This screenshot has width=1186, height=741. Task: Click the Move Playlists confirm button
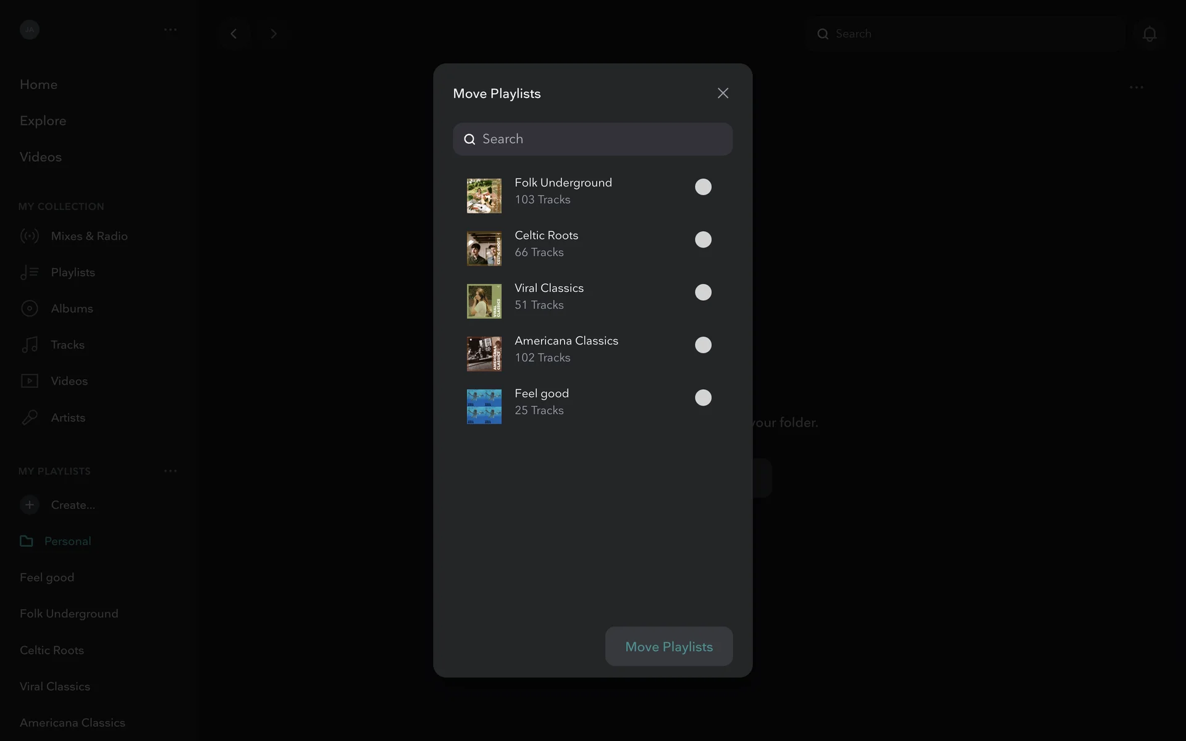tap(668, 647)
